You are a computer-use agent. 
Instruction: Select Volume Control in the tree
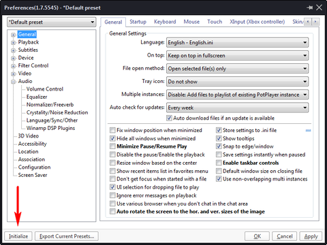[45, 89]
